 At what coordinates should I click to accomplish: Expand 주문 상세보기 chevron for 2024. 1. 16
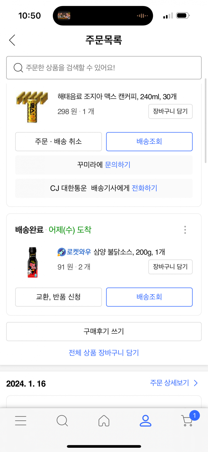[x=196, y=383]
